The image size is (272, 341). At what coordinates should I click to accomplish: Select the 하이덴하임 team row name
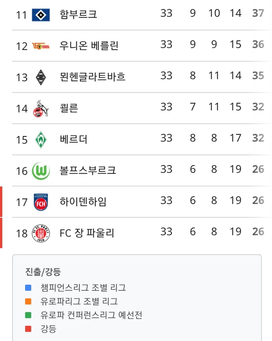tap(83, 202)
